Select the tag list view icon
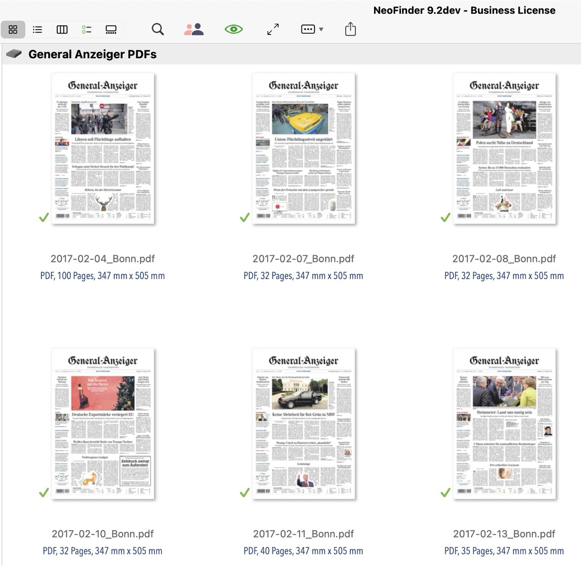This screenshot has width=581, height=565. pos(87,29)
